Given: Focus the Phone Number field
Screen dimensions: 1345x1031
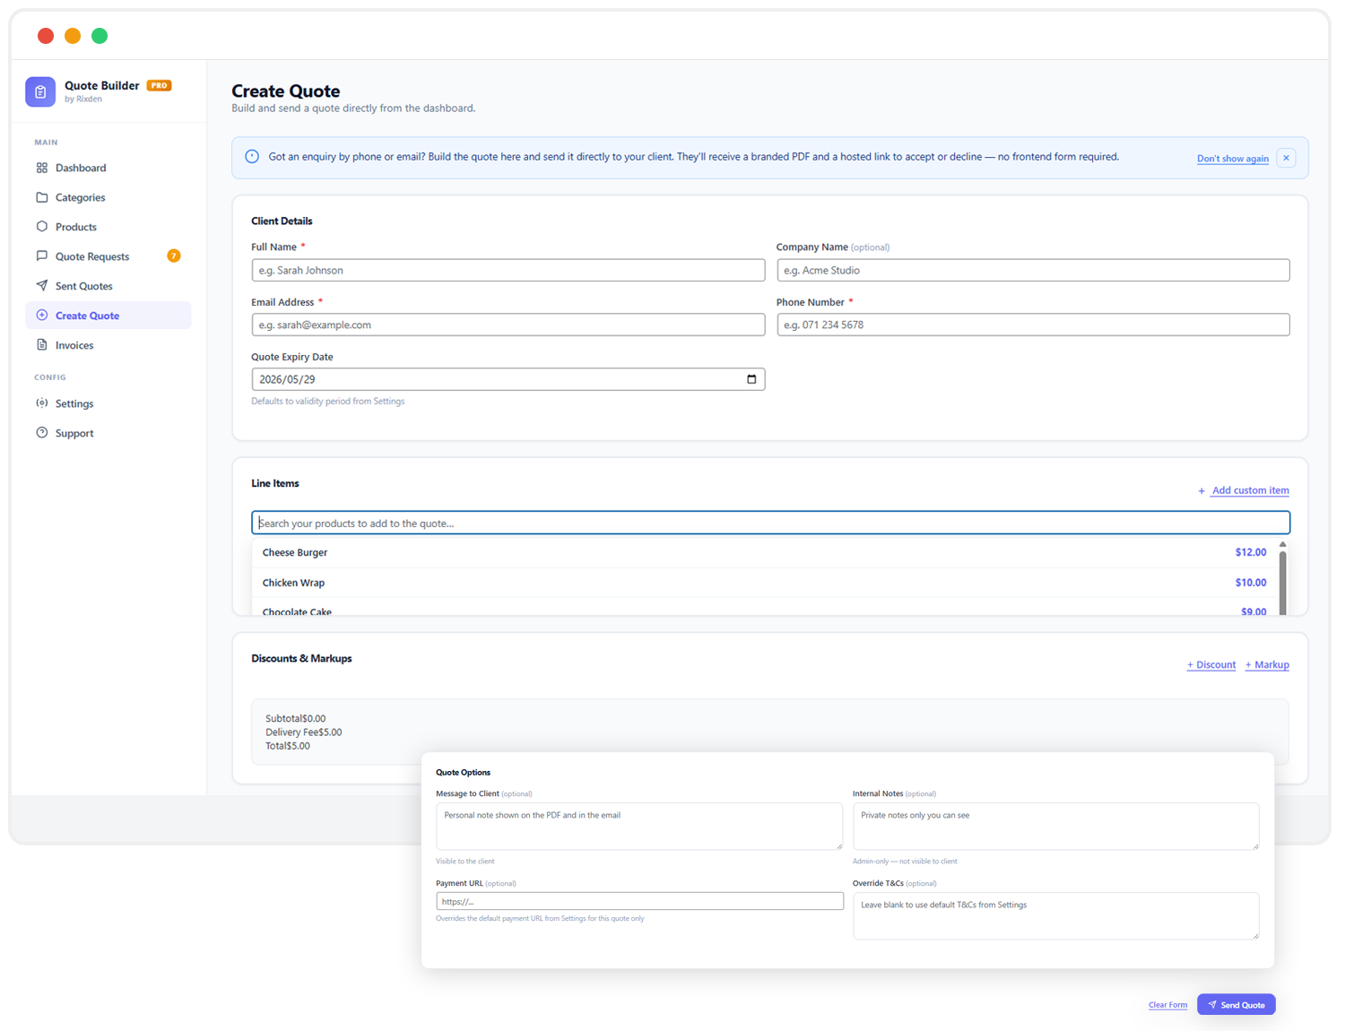Looking at the screenshot, I should pyautogui.click(x=1033, y=325).
